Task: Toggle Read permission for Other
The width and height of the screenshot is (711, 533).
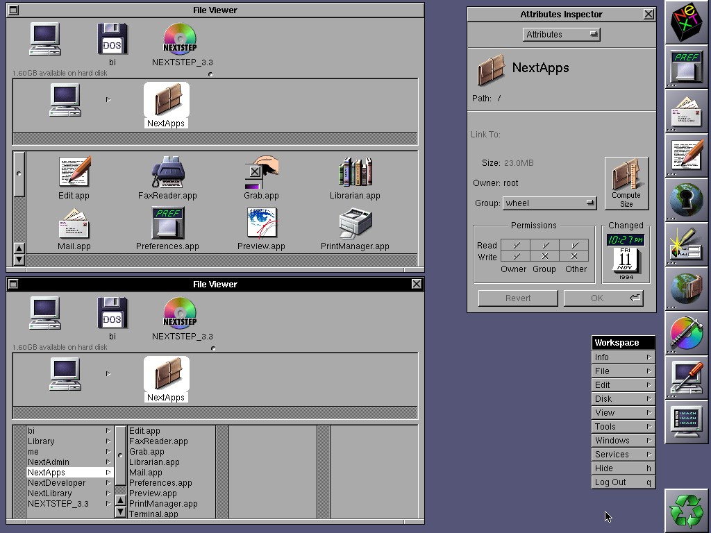Action: 574,245
